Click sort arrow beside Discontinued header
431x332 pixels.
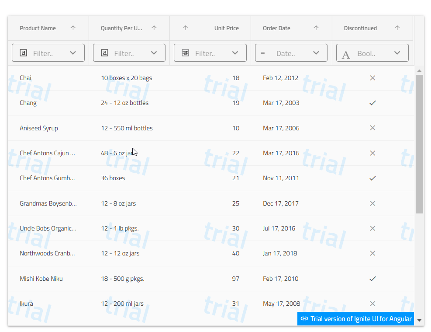coord(397,28)
